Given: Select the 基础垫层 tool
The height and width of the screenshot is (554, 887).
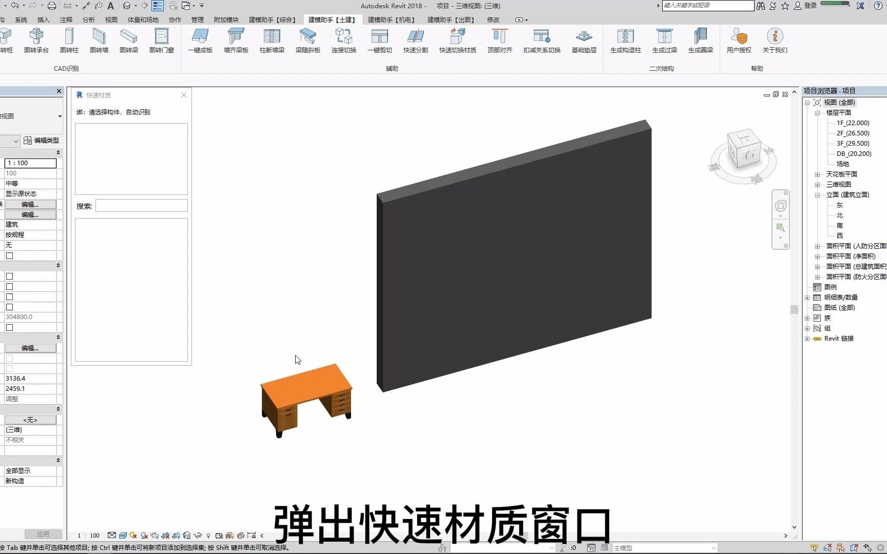Looking at the screenshot, I should (x=584, y=41).
